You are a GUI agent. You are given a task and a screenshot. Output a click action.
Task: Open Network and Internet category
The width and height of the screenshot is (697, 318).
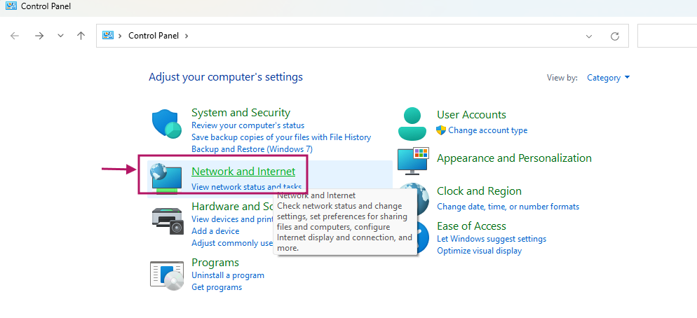click(x=243, y=171)
